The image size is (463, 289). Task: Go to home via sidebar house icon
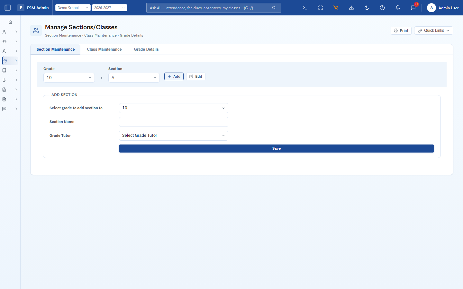click(x=10, y=22)
